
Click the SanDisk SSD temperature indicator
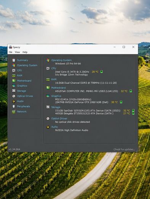coord(133,110)
